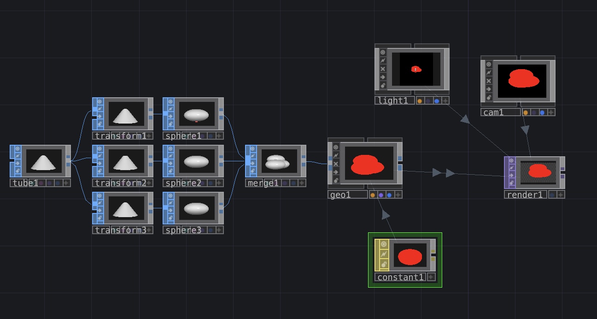Viewport: 597px width, 319px height.
Task: Click the lightning-bolt flag on geo1
Action: [336, 156]
